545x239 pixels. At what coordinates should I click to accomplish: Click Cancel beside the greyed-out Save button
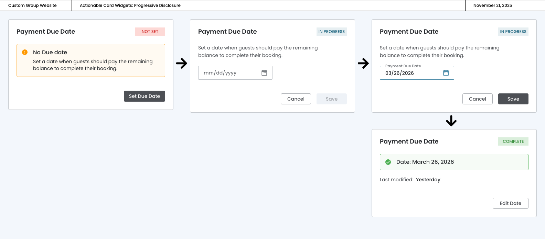[x=296, y=99]
